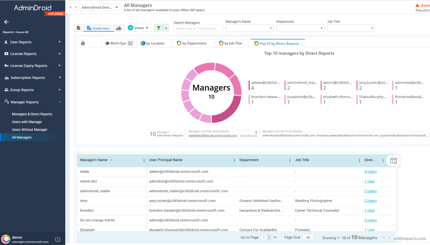Open Amy's 2 Users link
Screen dimensions: 430x245
pyautogui.click(x=370, y=201)
